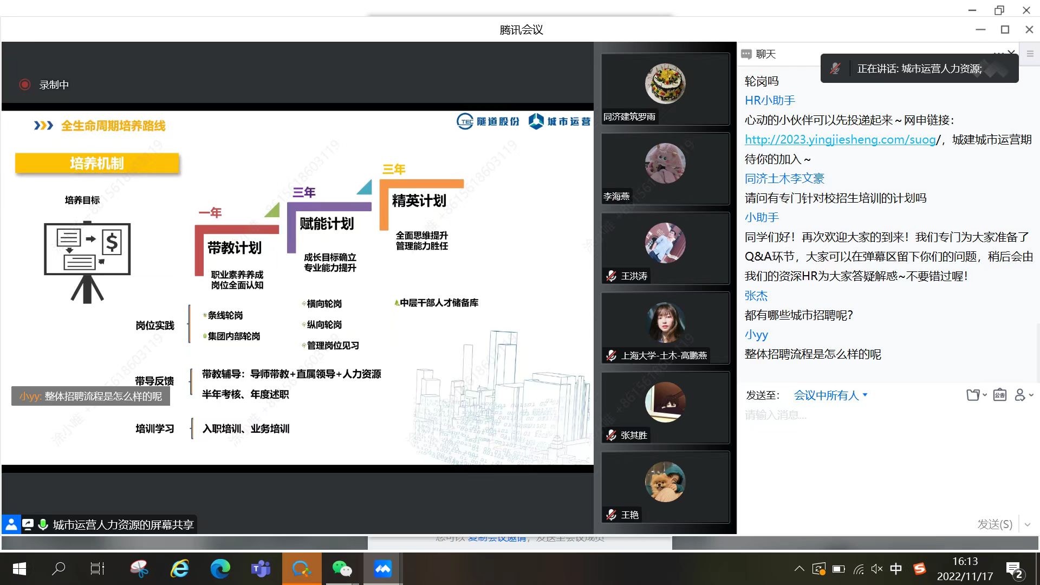Click the person permission icon in chat toolbar
The image size is (1040, 585).
[1020, 395]
